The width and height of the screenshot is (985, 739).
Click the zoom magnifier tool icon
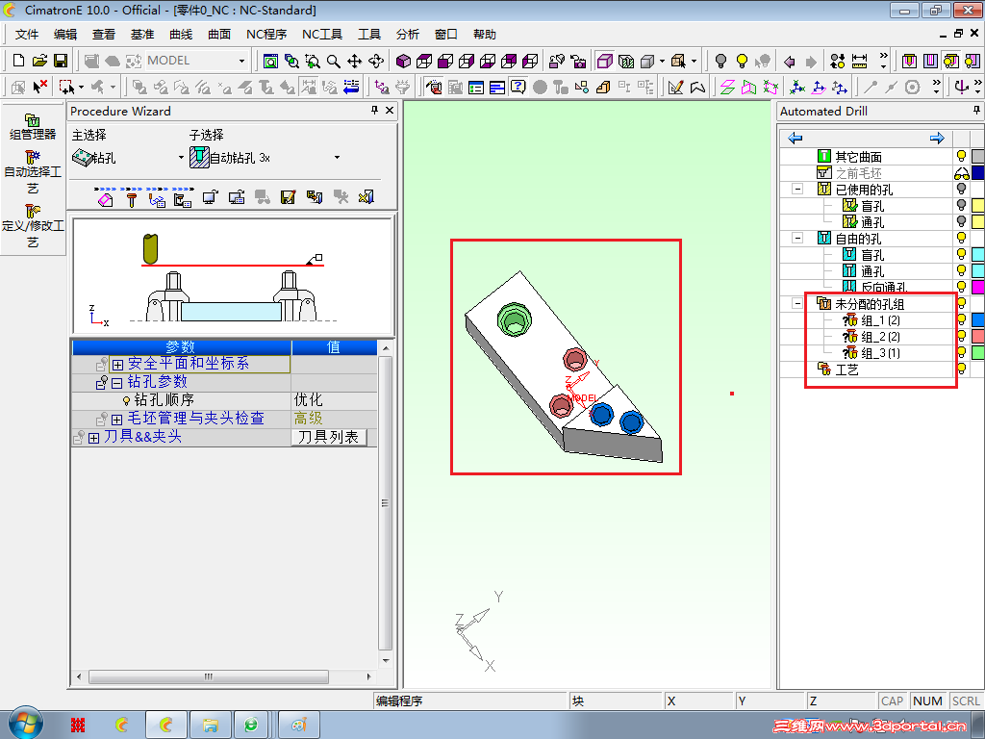point(334,61)
